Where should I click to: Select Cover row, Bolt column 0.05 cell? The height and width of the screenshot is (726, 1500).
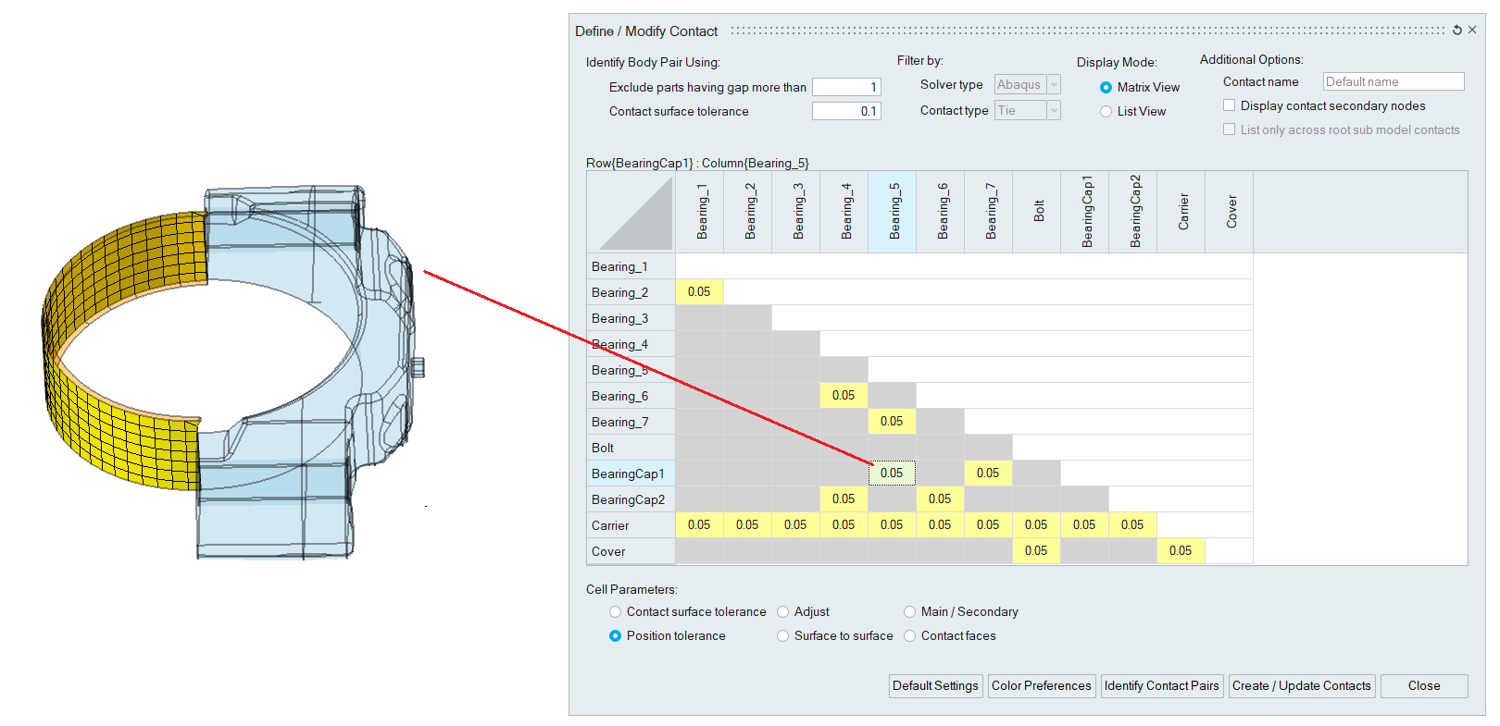point(1037,551)
